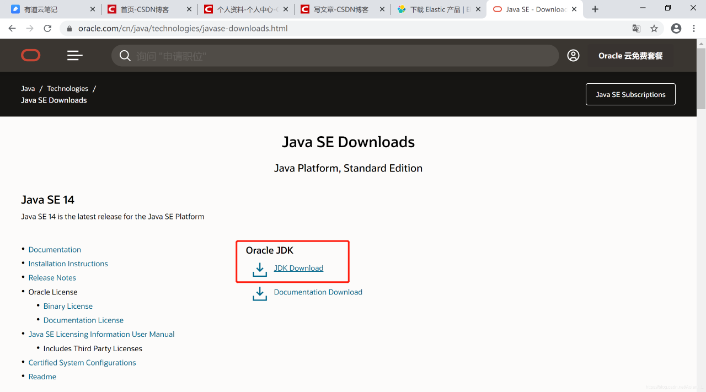Click the Java SE 14 heading
706x392 pixels.
(48, 200)
